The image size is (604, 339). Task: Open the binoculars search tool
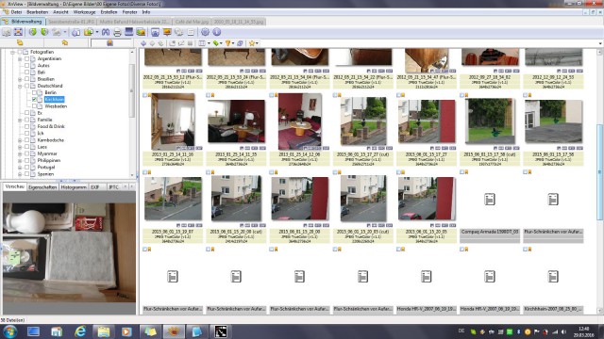[x=106, y=32]
